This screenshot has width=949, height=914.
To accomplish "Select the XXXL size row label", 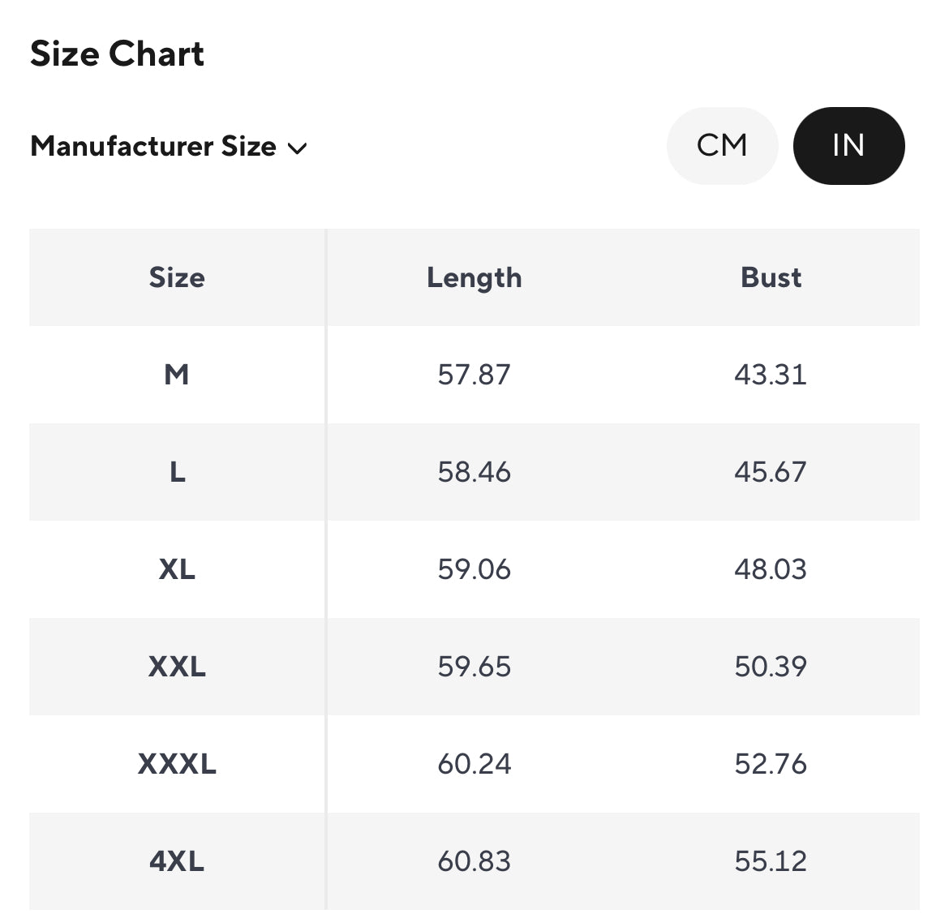I will coord(177,764).
